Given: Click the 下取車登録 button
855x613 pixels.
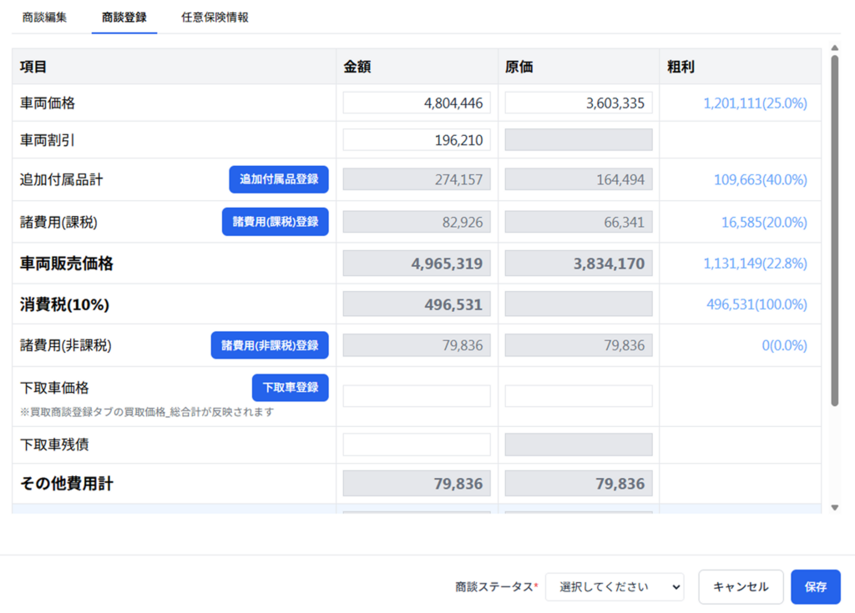Looking at the screenshot, I should point(291,388).
